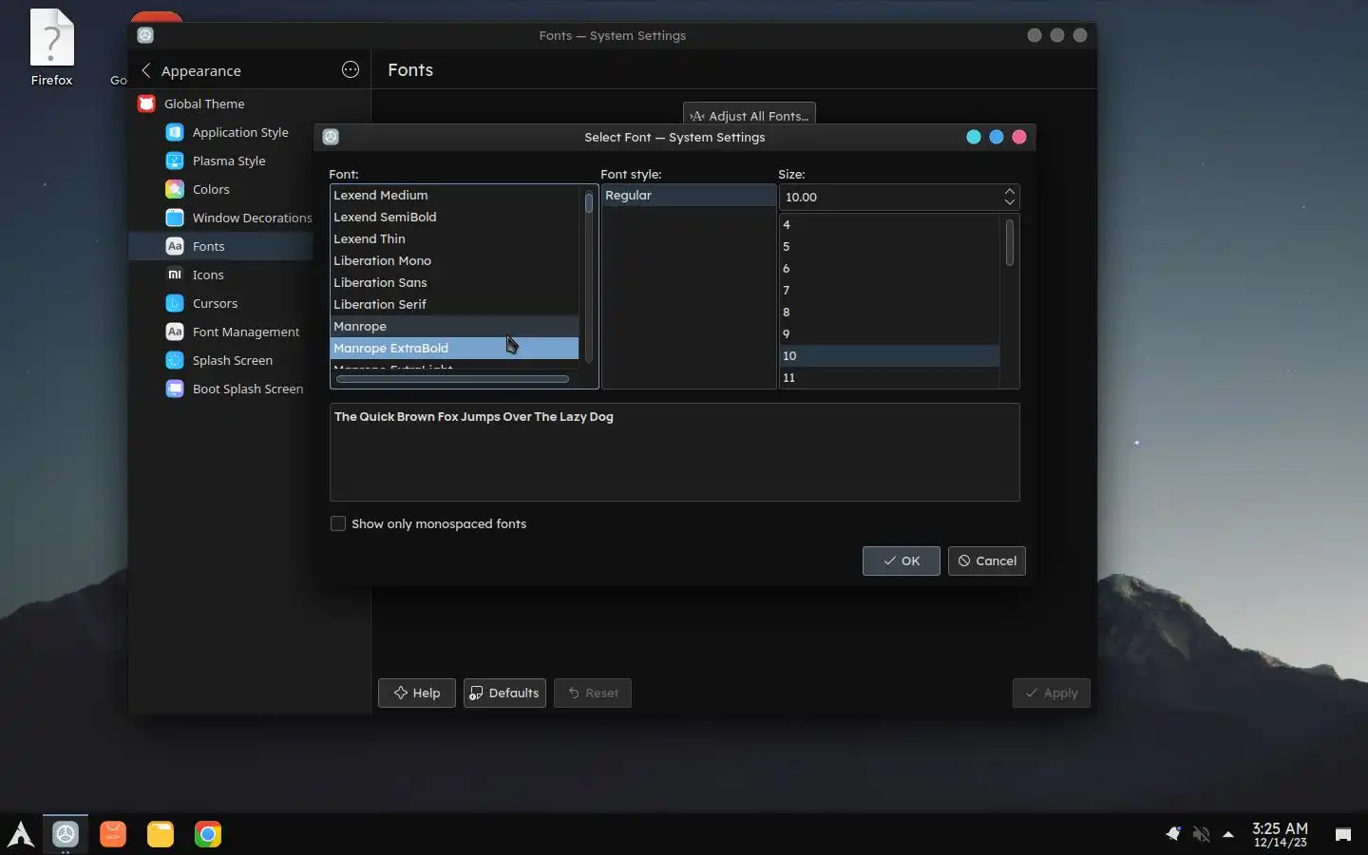Select Lexend Thin font
The height and width of the screenshot is (855, 1368).
point(454,238)
